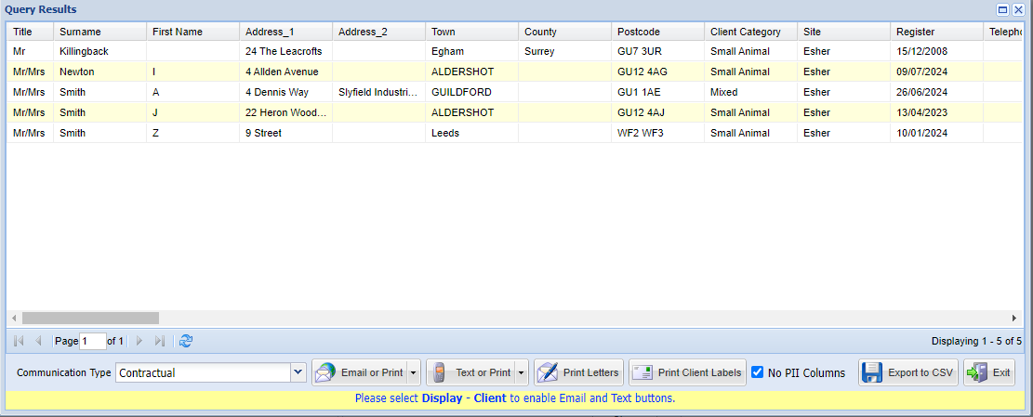Screen dimensions: 1033x417
Task: Click the horizontal scrollbar thumb
Action: tap(90, 318)
